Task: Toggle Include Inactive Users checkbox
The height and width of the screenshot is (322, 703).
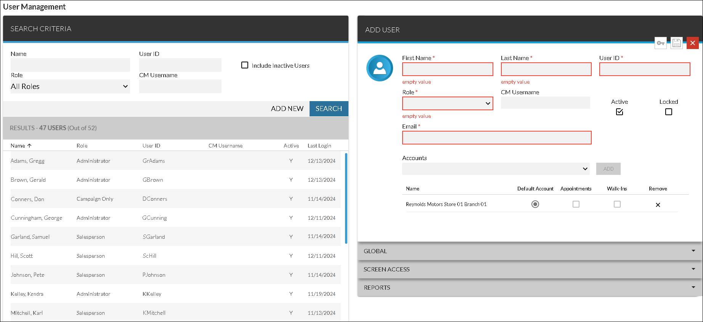Action: [x=245, y=65]
